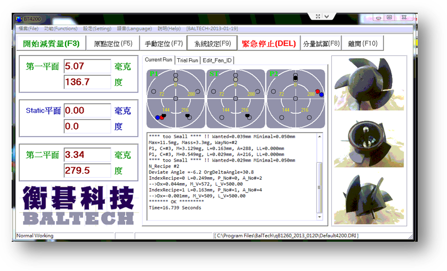Click the second plane 279.5 angle field
This screenshot has width=447, height=271.
pos(87,171)
